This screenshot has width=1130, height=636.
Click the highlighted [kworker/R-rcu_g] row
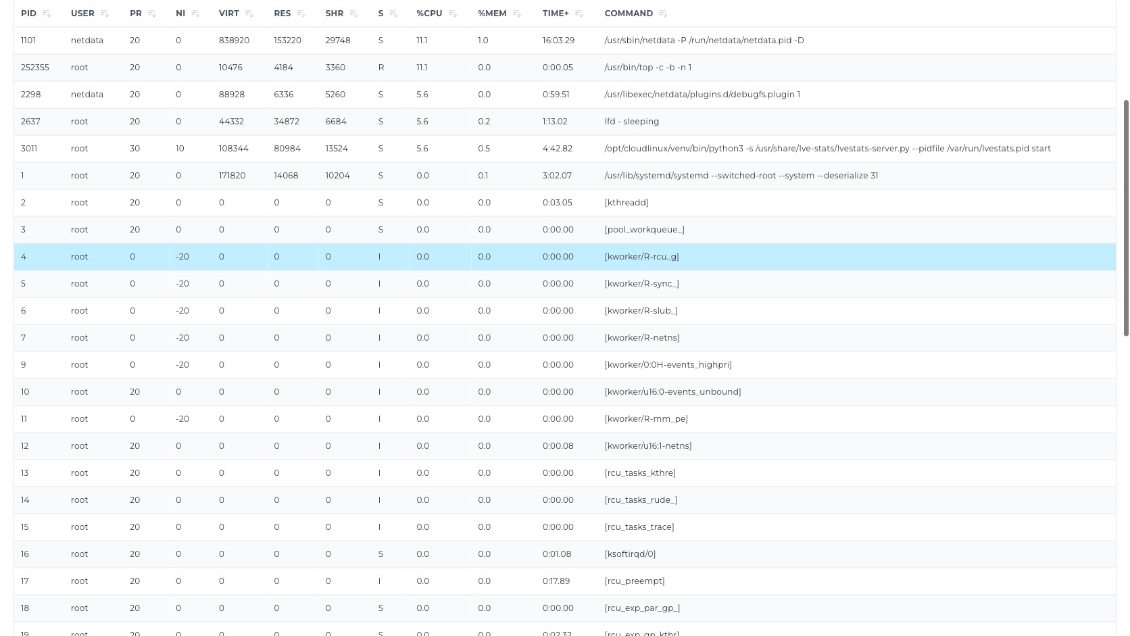[x=564, y=257]
